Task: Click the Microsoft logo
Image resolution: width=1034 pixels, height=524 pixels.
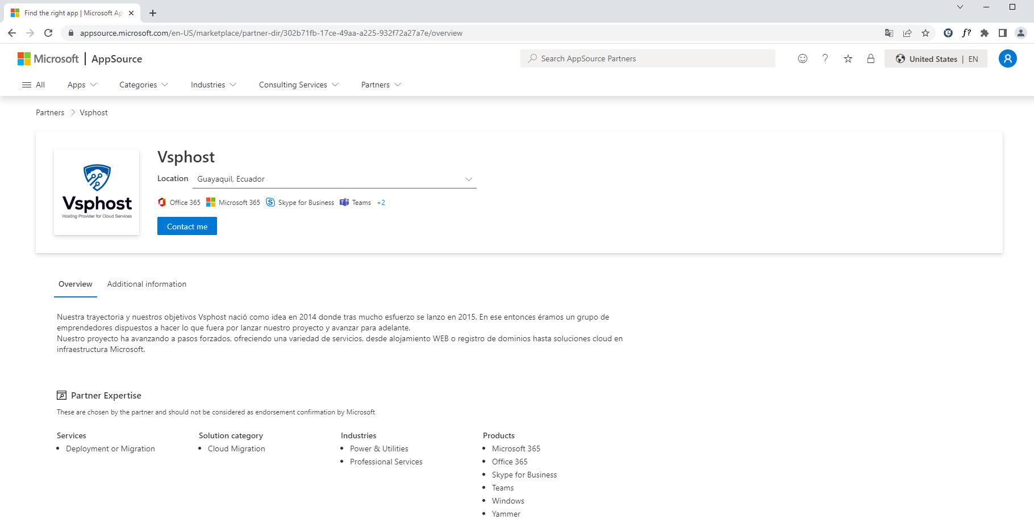Action: point(48,58)
